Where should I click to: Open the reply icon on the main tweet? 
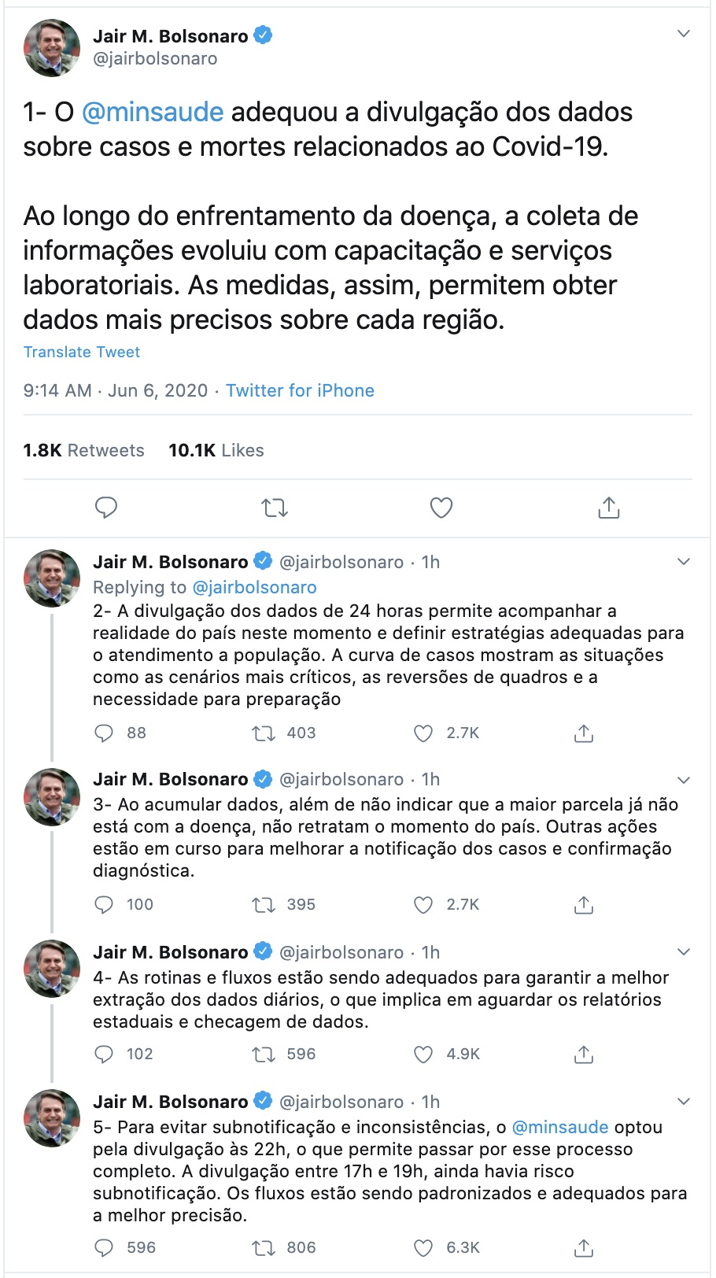tap(107, 508)
